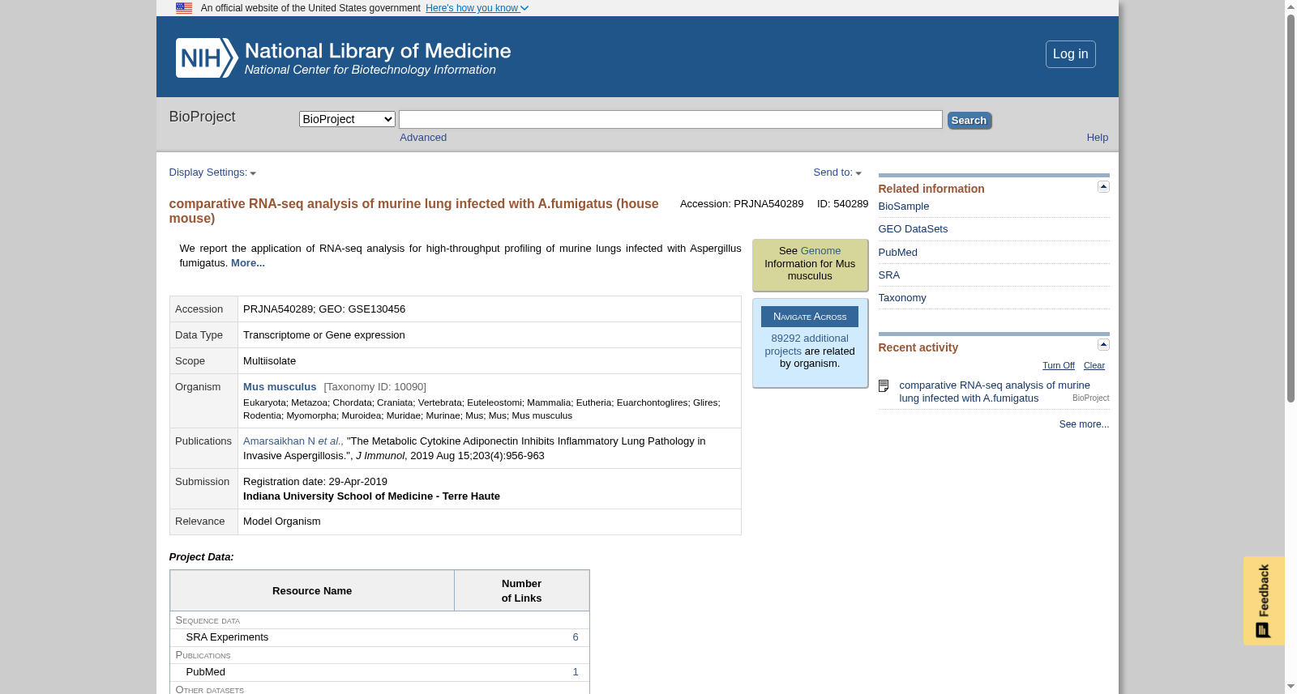Open Advanced search link
The height and width of the screenshot is (694, 1297).
pyautogui.click(x=423, y=138)
